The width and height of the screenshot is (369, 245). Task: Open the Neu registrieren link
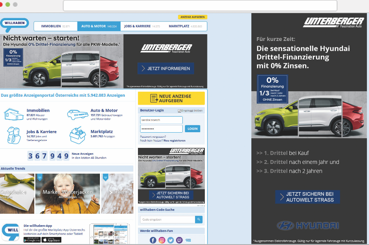click(x=174, y=141)
